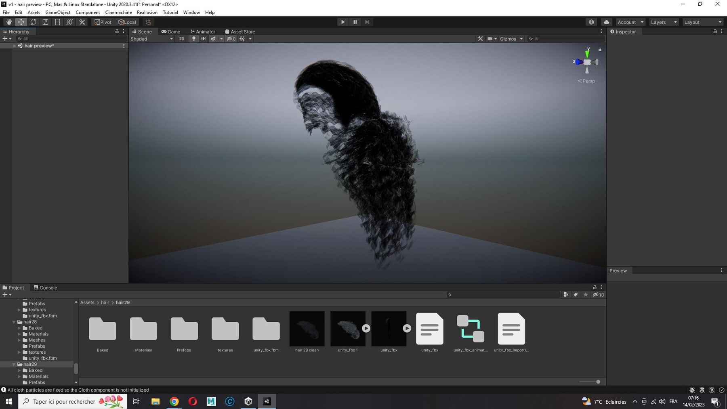The image size is (727, 409).
Task: Toggle Local/Global handle rotation
Action: click(x=127, y=22)
